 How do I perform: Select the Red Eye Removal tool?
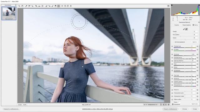(49, 6)
